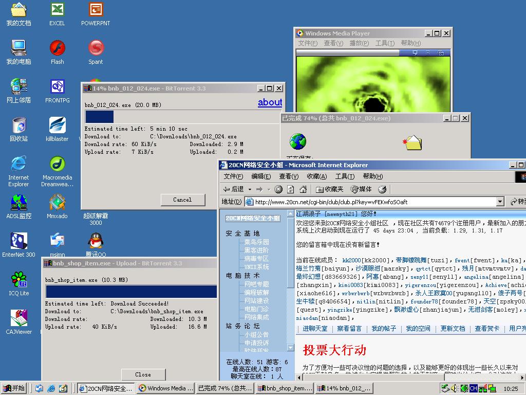526x395 pixels.
Task: Open the 回收站 recycle bin icon
Action: point(19,129)
